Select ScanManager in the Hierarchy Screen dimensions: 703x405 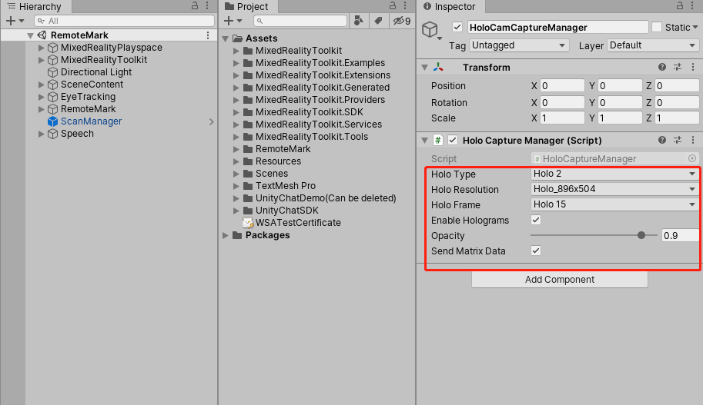pos(92,121)
